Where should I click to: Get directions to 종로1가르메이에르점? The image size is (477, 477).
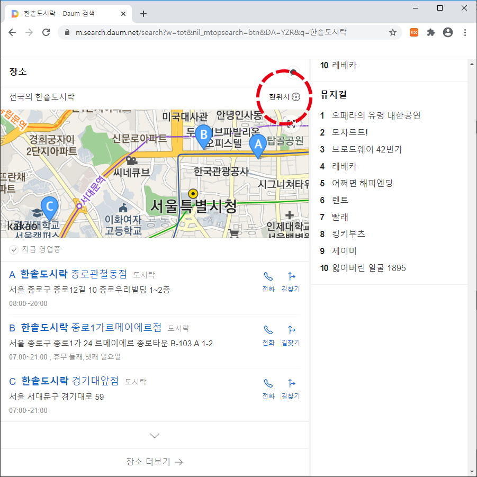coord(291,336)
